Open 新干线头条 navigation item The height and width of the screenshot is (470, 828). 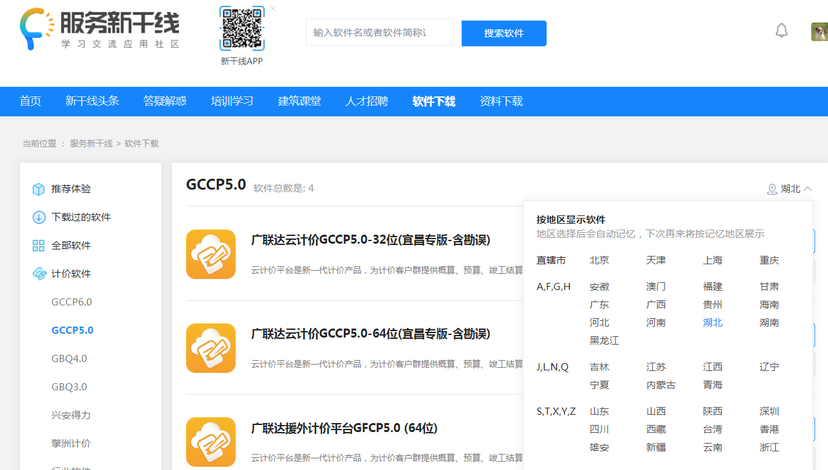92,101
